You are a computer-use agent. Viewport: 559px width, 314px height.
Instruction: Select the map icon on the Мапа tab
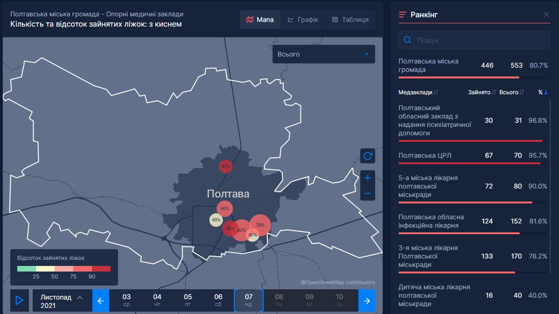click(250, 20)
